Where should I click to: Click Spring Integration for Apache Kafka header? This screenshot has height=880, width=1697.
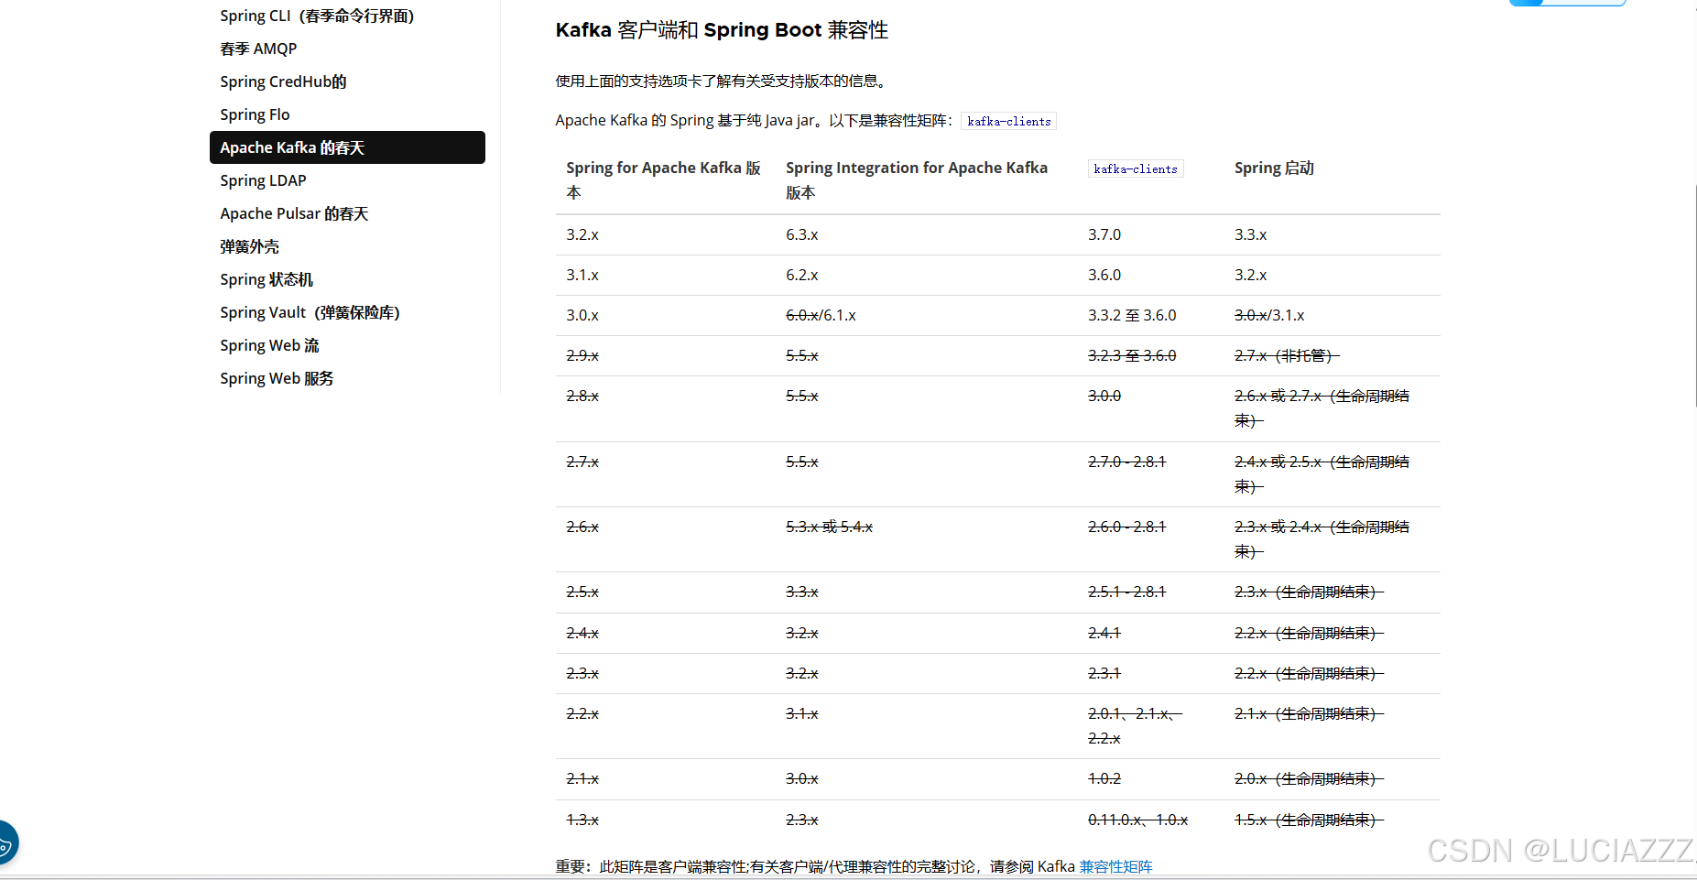point(917,179)
